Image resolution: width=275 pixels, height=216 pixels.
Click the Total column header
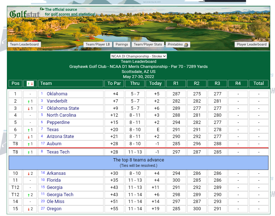258,83
